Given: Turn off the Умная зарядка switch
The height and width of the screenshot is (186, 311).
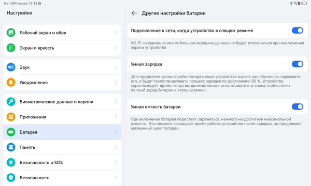Looking at the screenshot, I should [298, 64].
